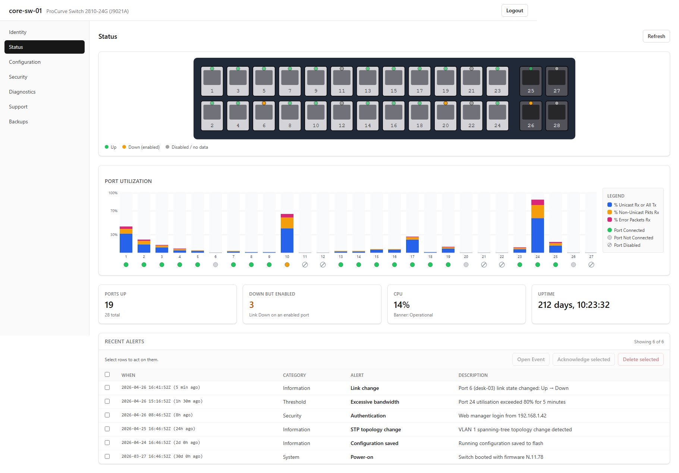Open the Support page

point(44,107)
